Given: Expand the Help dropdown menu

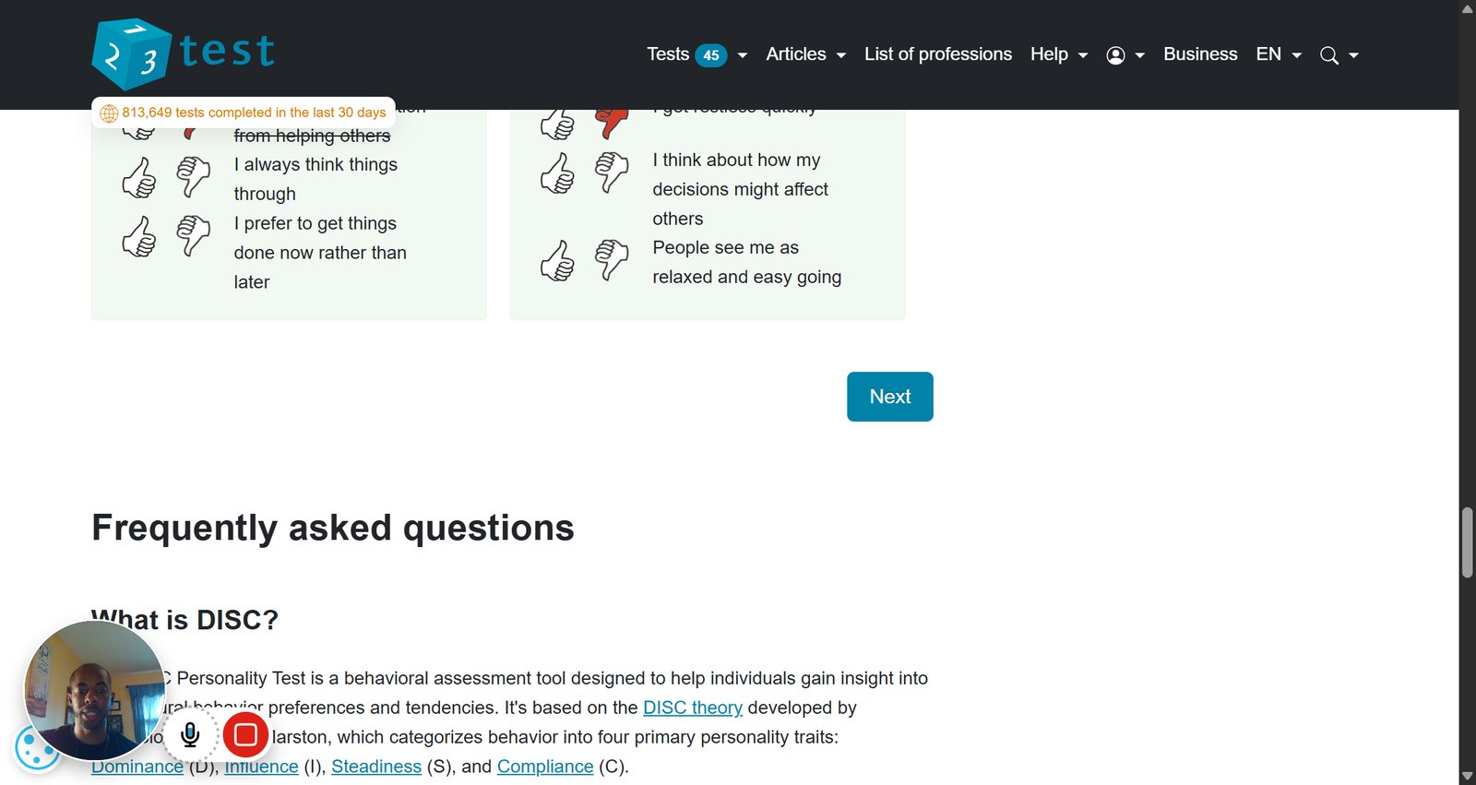Looking at the screenshot, I should coord(1059,54).
